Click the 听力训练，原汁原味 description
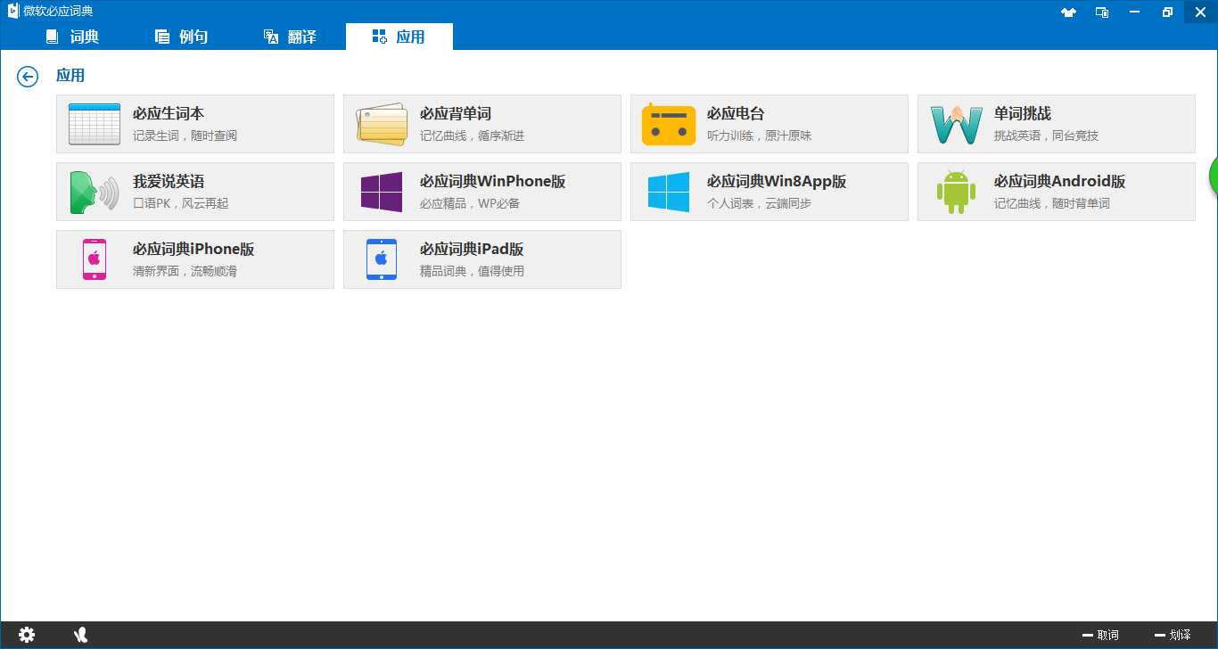The height and width of the screenshot is (649, 1218). coord(759,136)
